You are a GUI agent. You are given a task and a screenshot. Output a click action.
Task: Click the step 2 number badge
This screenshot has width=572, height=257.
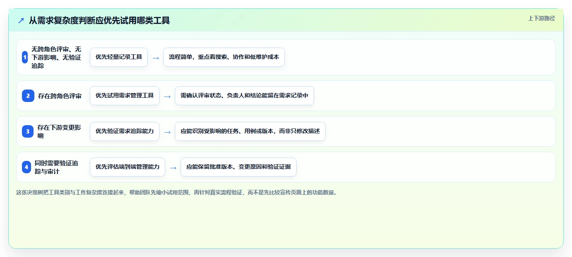point(28,96)
